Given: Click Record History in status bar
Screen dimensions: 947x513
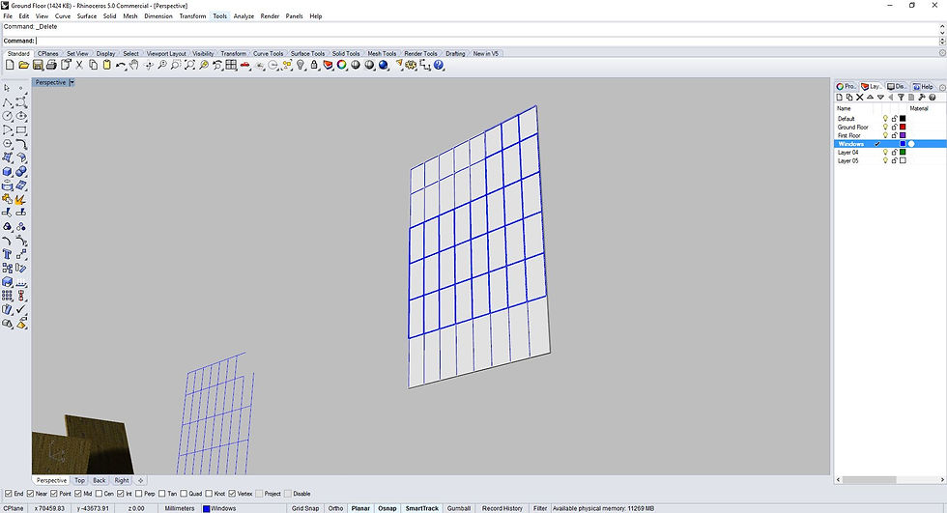Looking at the screenshot, I should [x=502, y=508].
